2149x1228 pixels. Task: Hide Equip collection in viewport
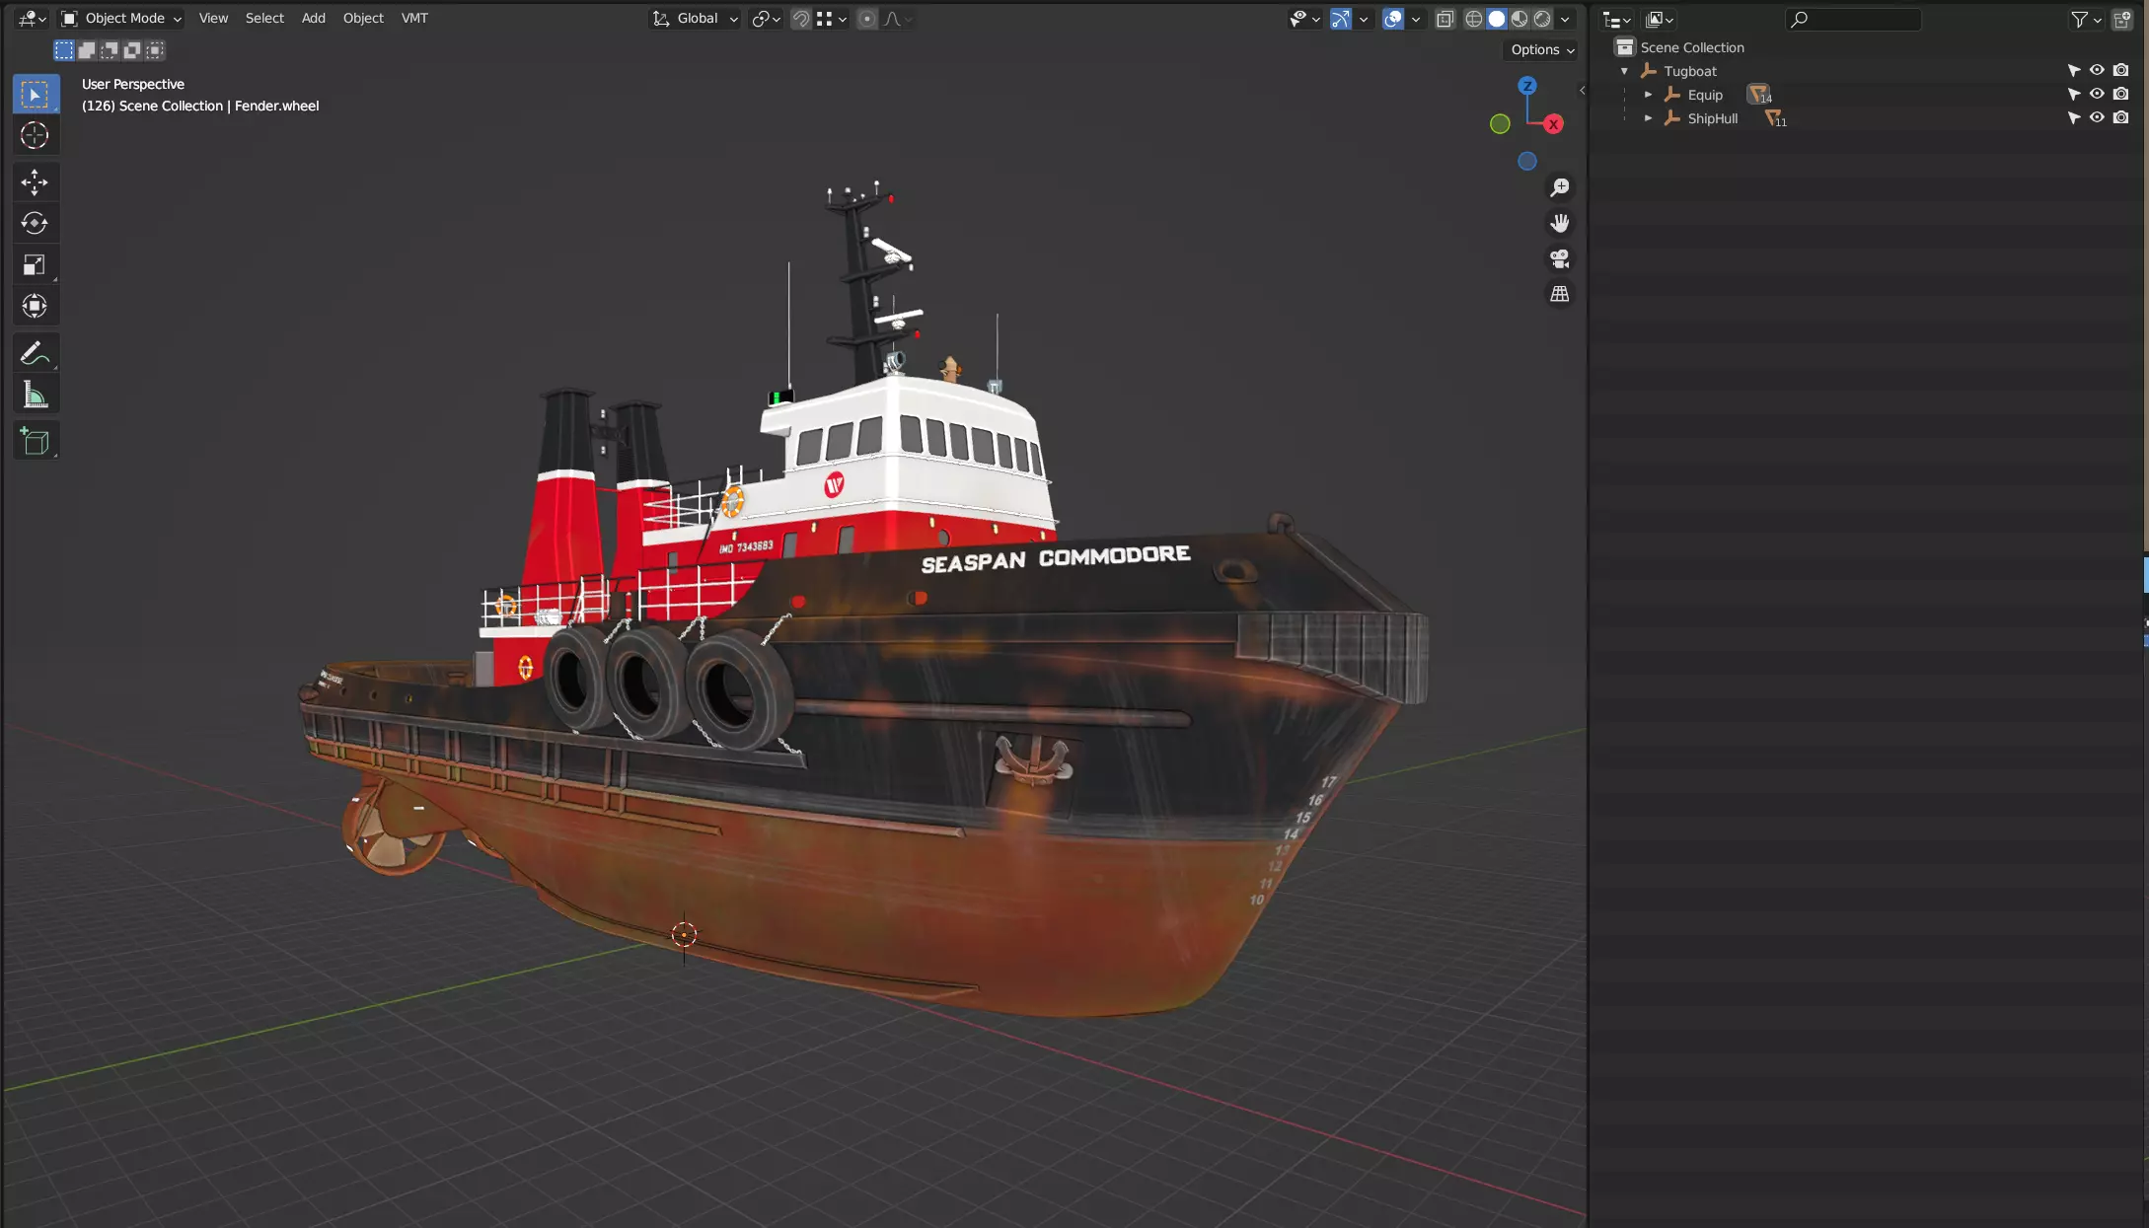point(2097,94)
